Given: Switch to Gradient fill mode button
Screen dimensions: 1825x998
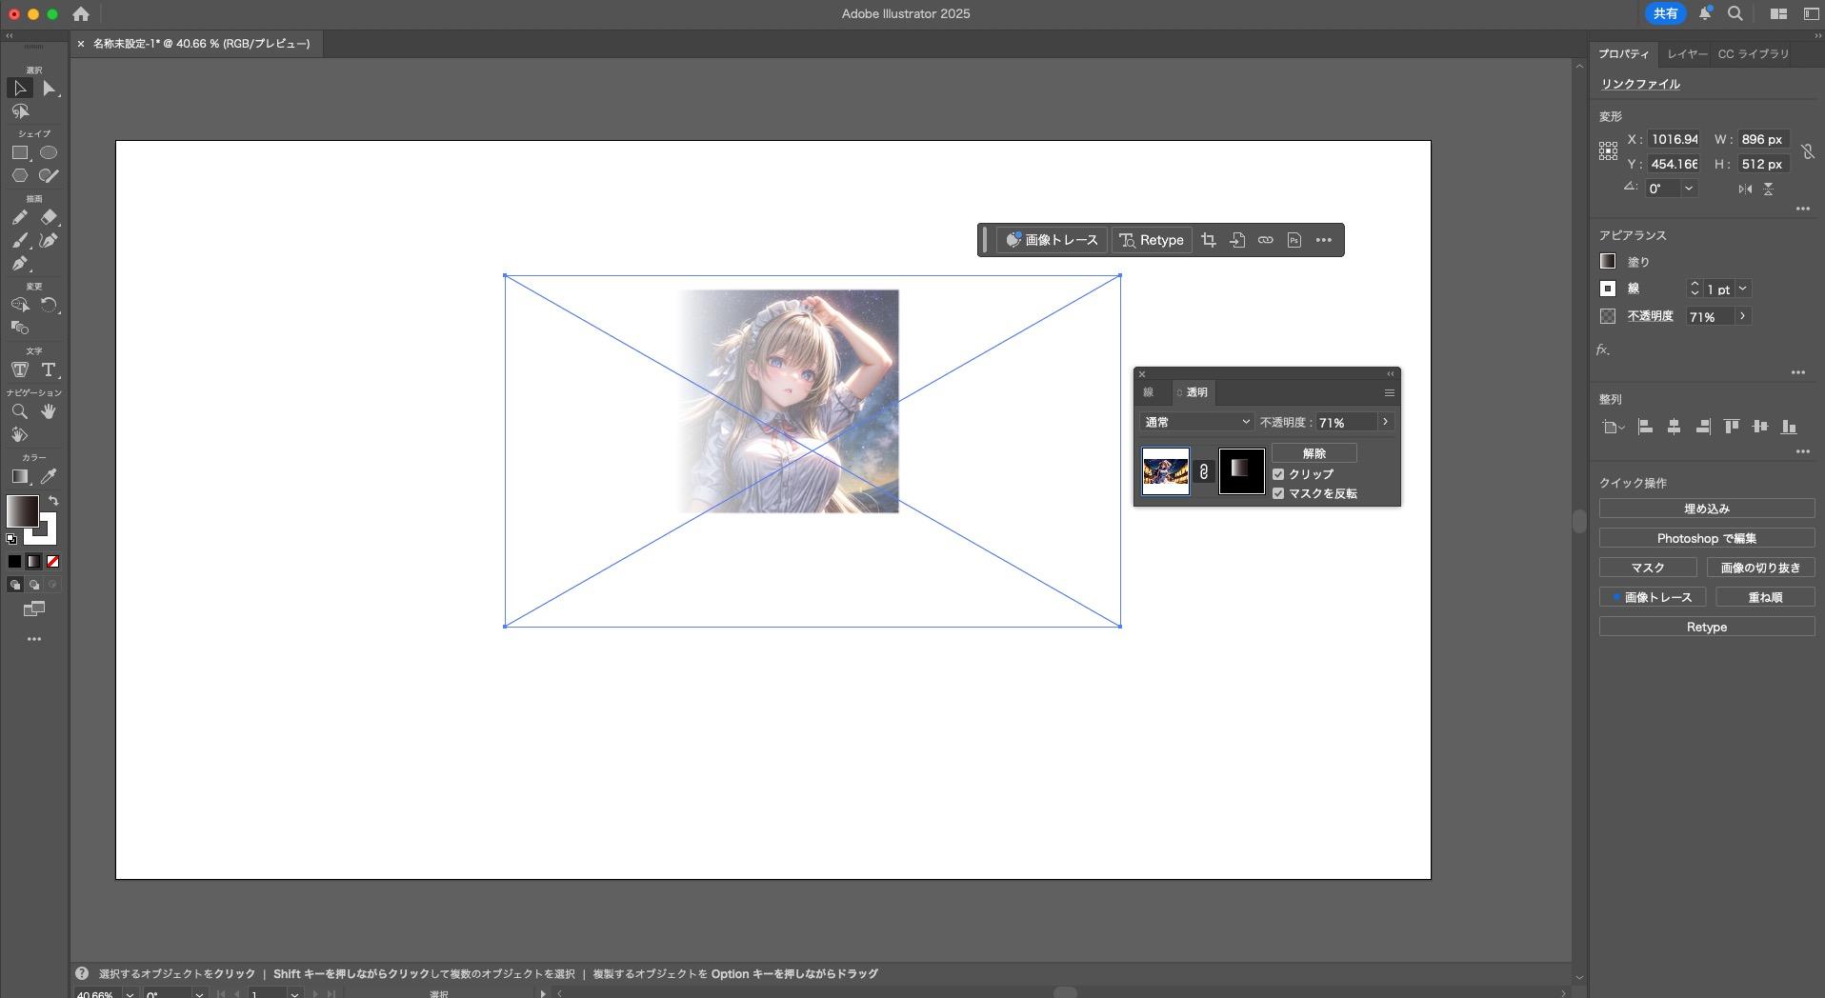Looking at the screenshot, I should [34, 562].
